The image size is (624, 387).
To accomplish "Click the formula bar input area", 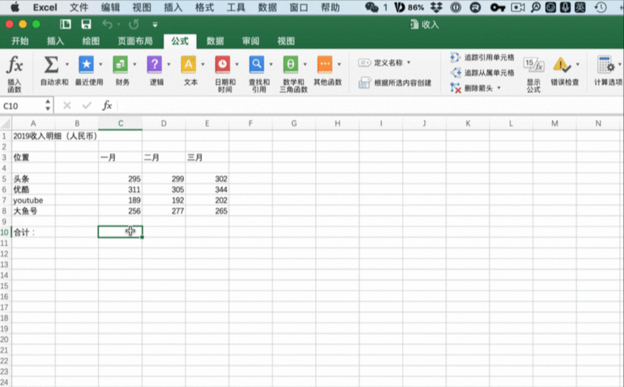I will click(370, 106).
